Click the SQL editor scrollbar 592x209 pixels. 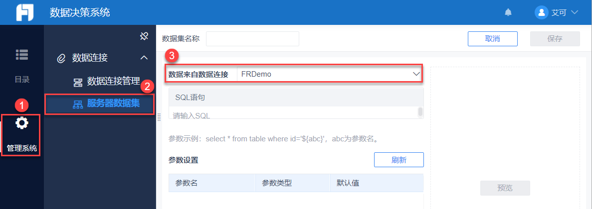click(x=420, y=112)
